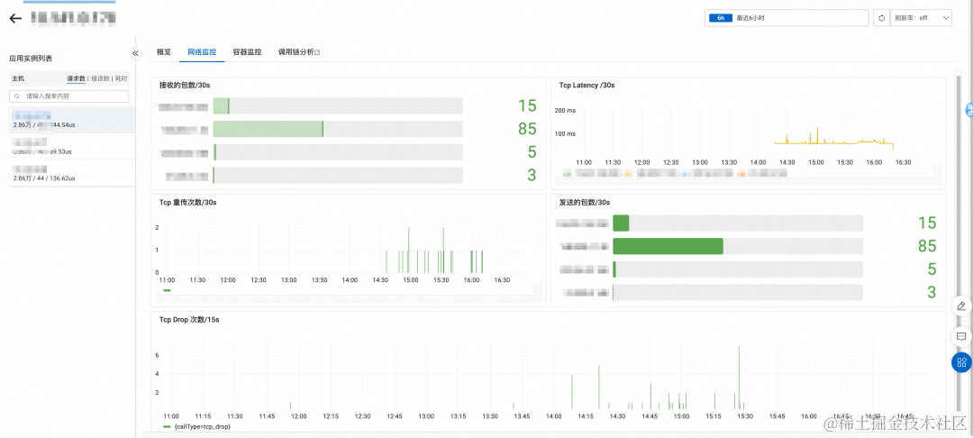Click the blue 6h badge
The height and width of the screenshot is (438, 973).
click(721, 18)
